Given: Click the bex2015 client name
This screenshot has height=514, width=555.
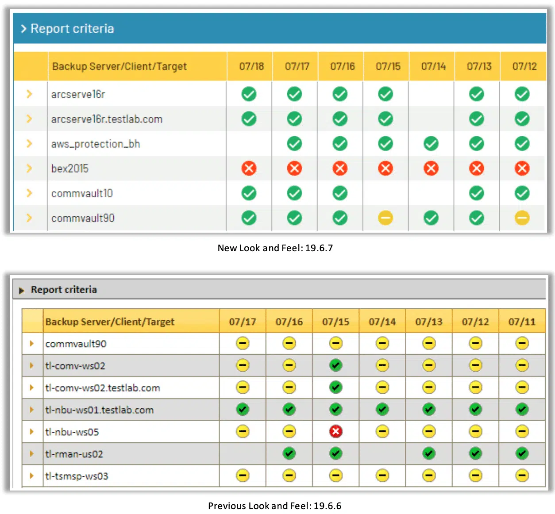Looking at the screenshot, I should [70, 169].
